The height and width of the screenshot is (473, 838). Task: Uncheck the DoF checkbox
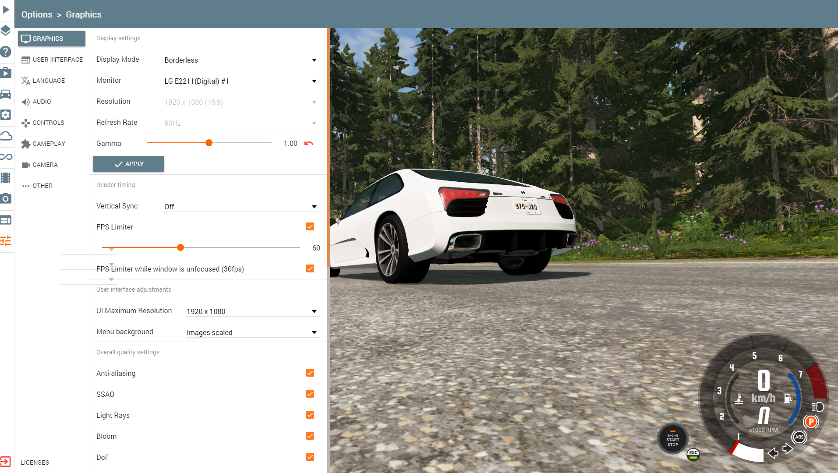click(310, 457)
